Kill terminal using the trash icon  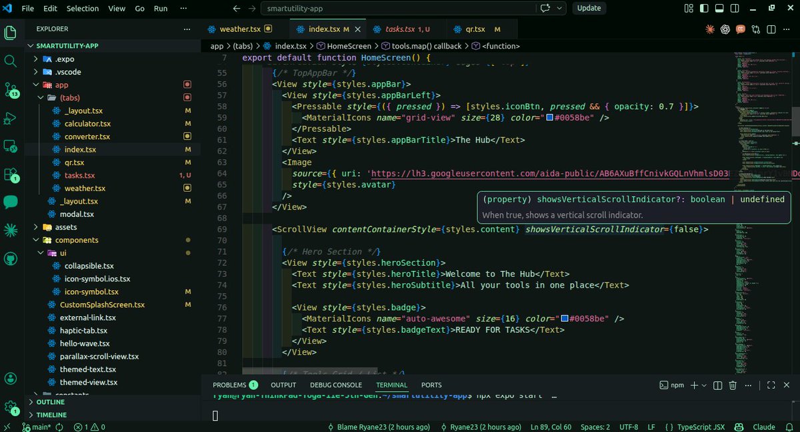[733, 385]
